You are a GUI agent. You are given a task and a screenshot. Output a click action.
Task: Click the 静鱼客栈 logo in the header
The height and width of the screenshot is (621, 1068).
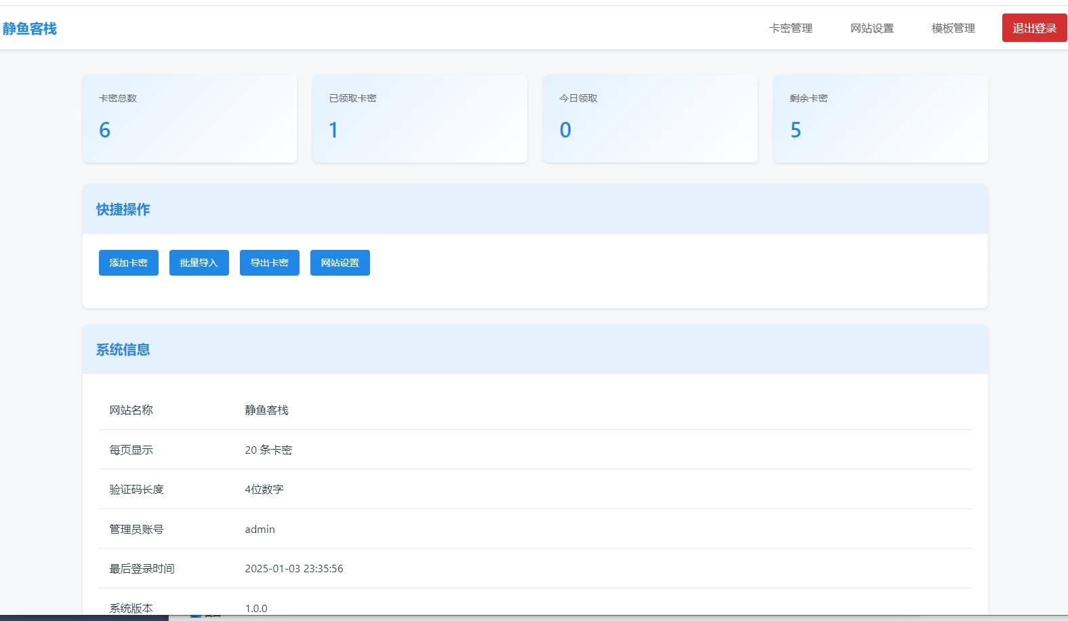tap(30, 28)
